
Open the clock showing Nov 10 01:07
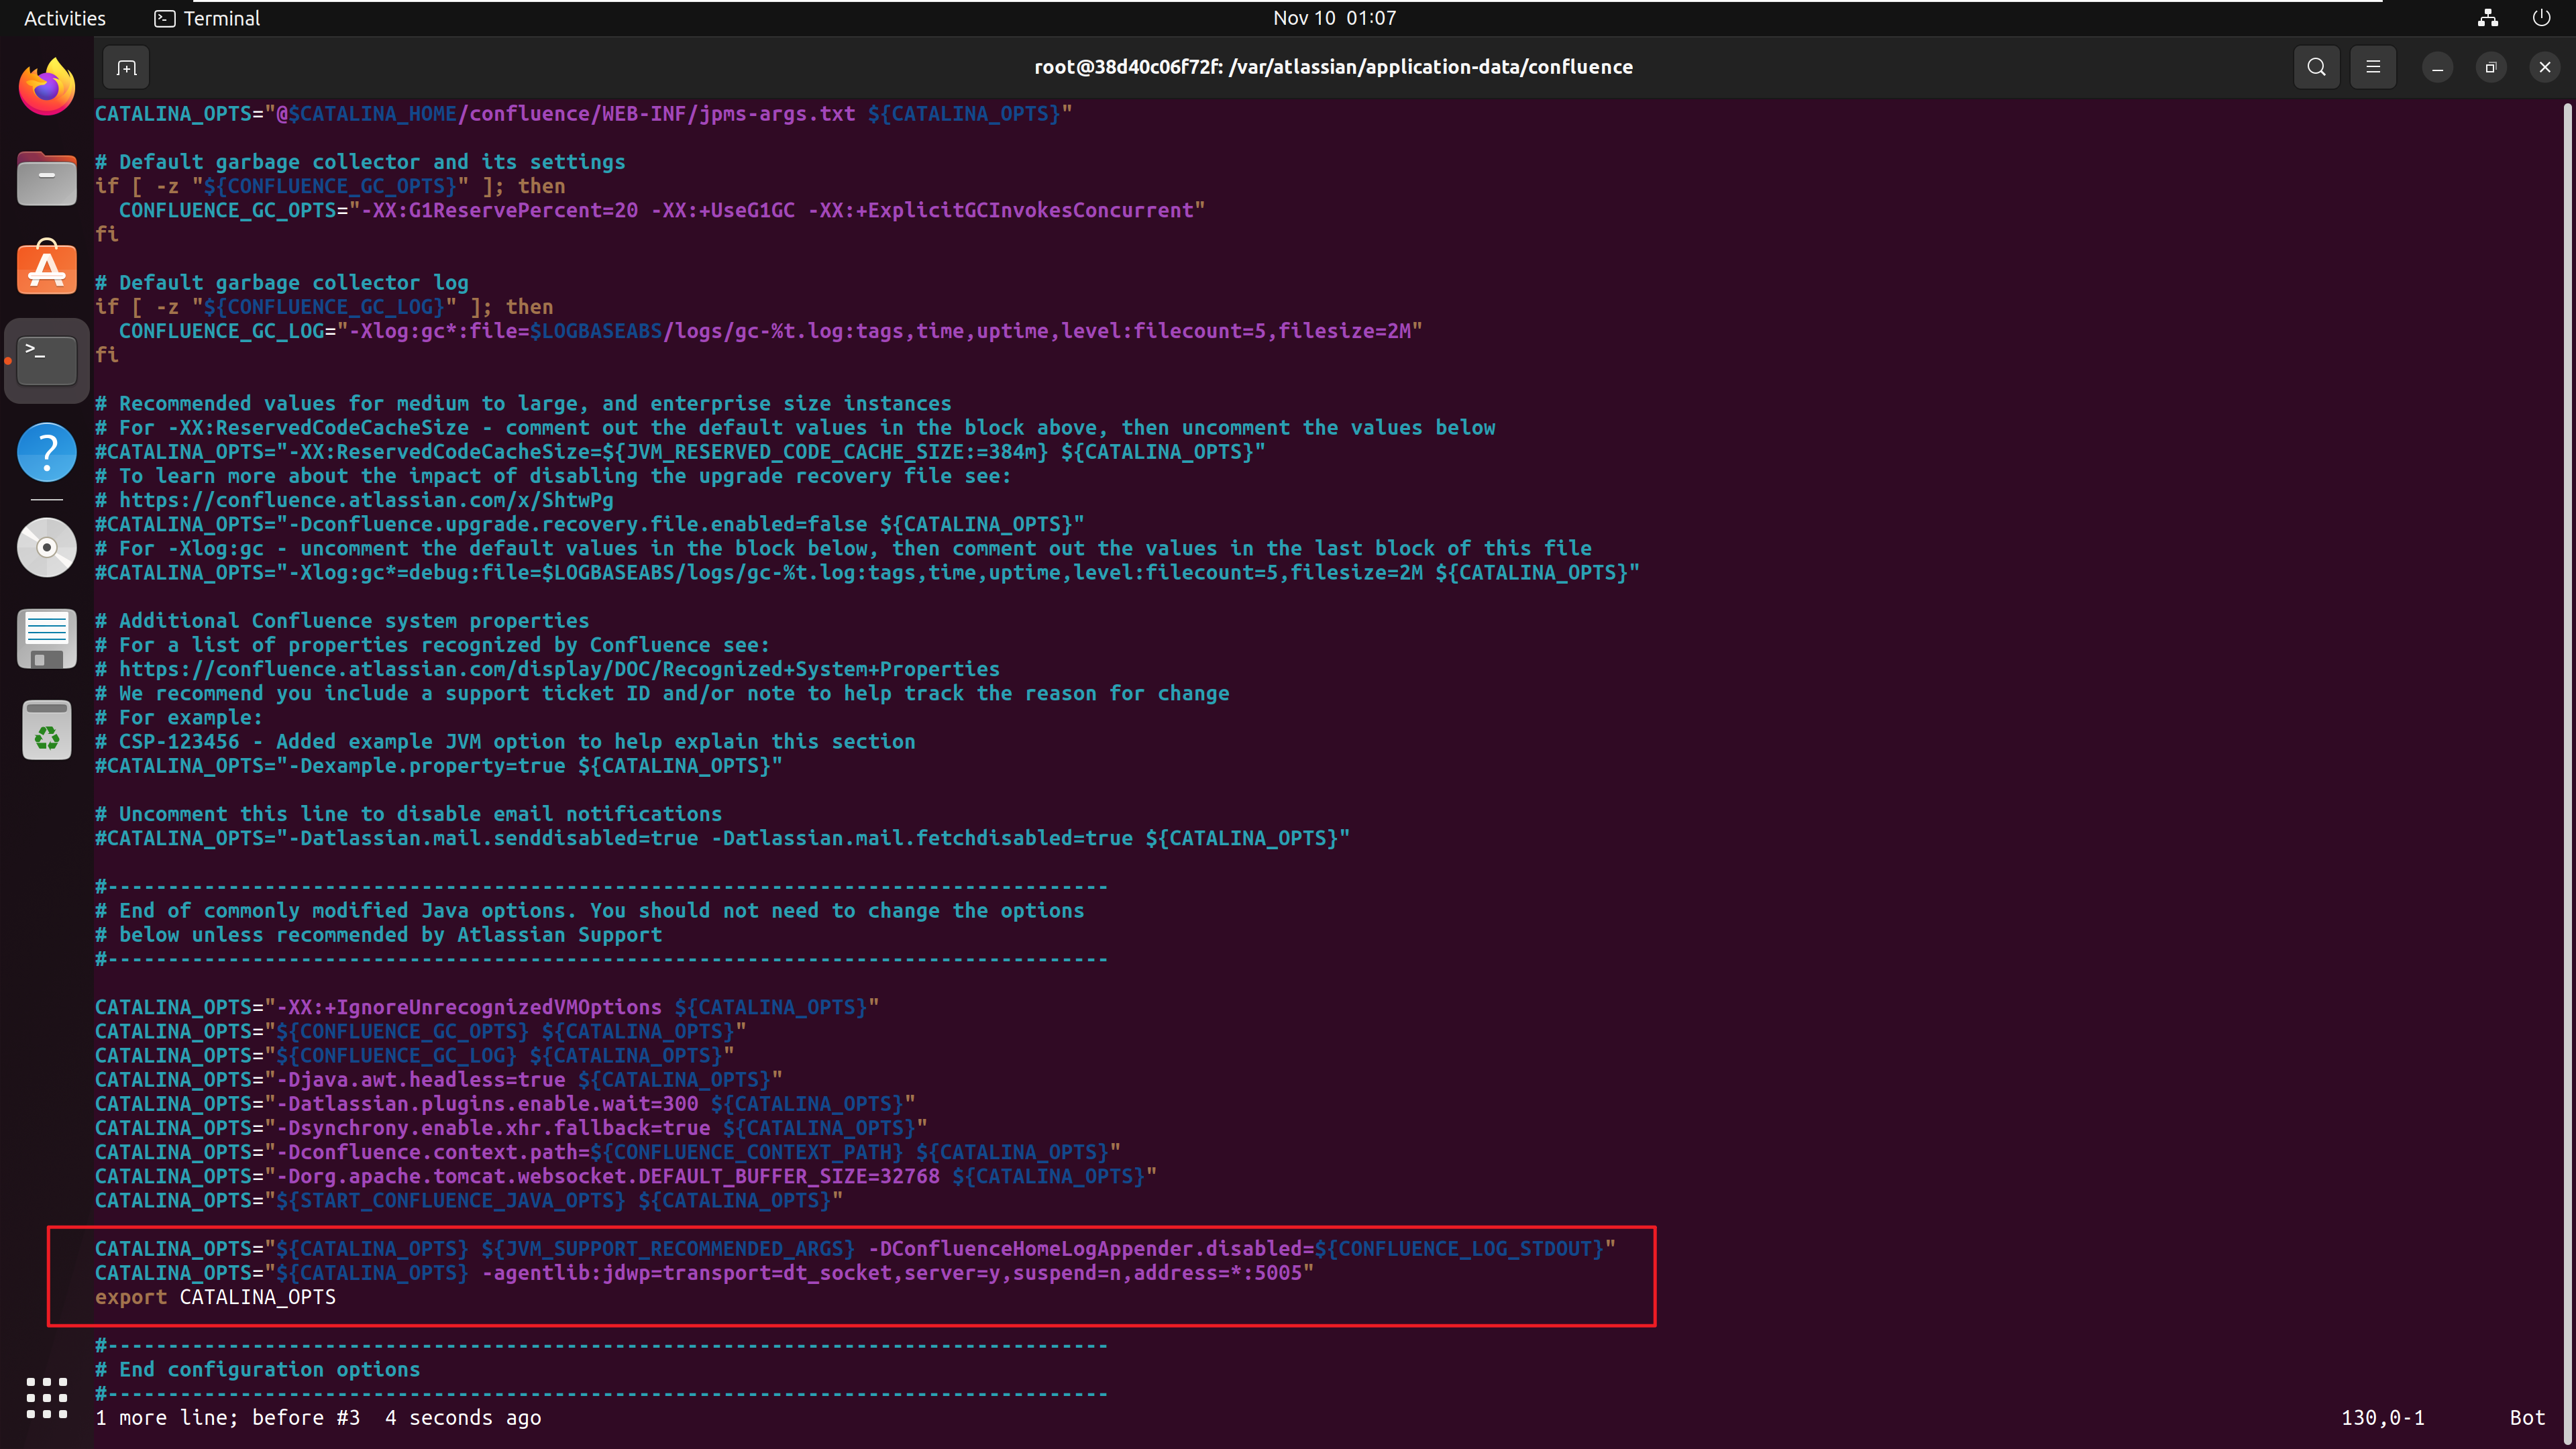tap(1334, 18)
